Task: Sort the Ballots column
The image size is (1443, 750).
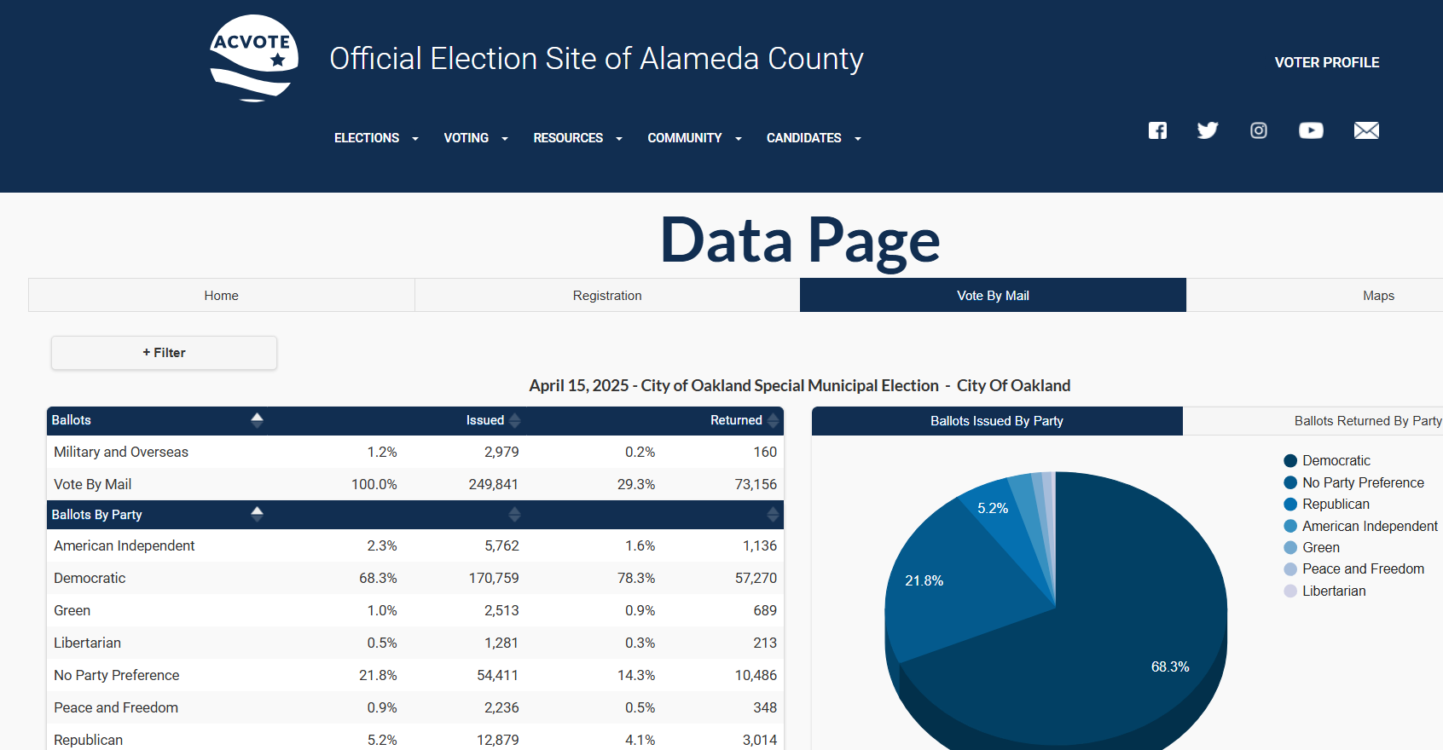Action: (257, 419)
